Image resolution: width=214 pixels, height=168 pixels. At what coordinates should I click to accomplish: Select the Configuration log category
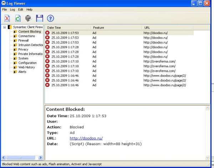27,63
